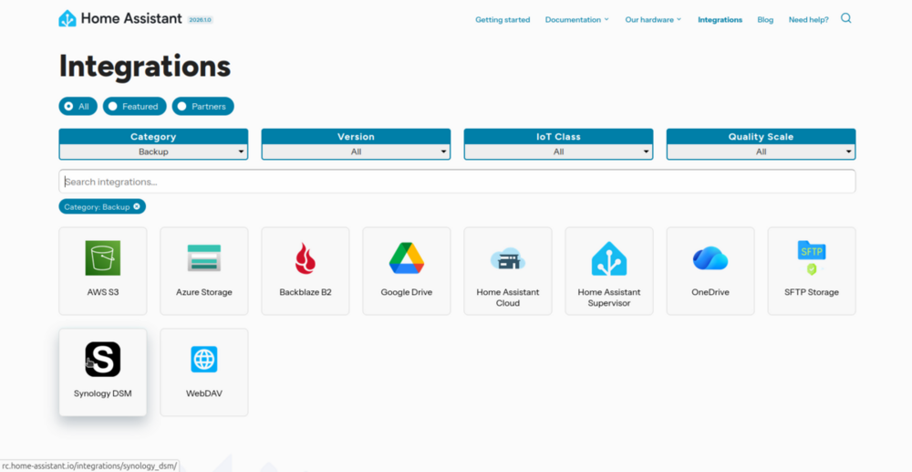Viewport: 912px width, 472px height.
Task: Click the Integrations page heading
Action: [x=145, y=66]
